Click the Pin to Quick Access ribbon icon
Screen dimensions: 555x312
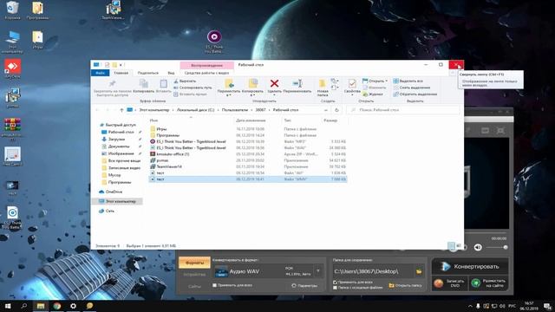click(112, 83)
